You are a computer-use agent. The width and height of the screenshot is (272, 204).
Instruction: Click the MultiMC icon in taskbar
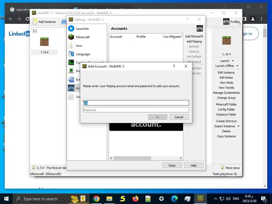200,199
